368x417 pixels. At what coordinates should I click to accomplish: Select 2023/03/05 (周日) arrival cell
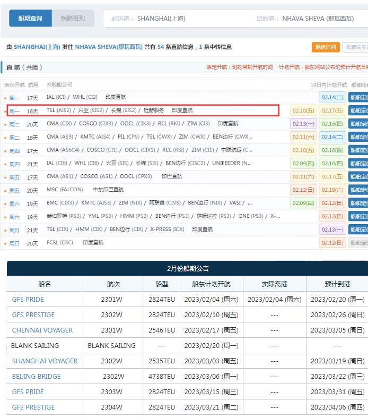(x=337, y=330)
